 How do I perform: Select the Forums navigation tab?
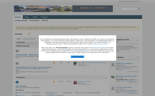(18, 17)
